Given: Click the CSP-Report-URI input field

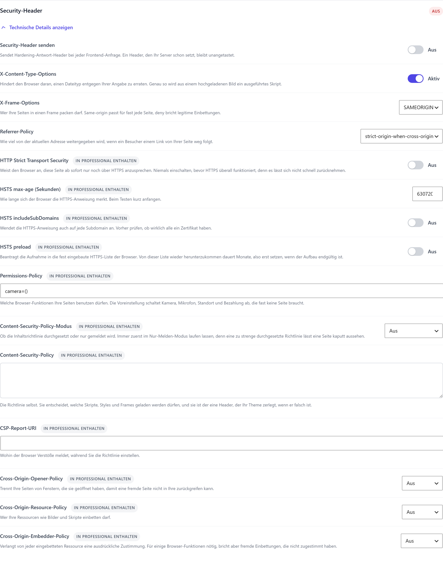Looking at the screenshot, I should pos(221,443).
